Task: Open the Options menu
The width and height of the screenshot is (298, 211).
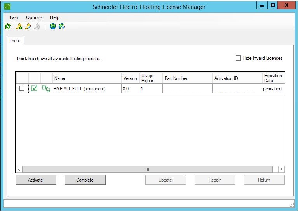Action: (x=34, y=17)
